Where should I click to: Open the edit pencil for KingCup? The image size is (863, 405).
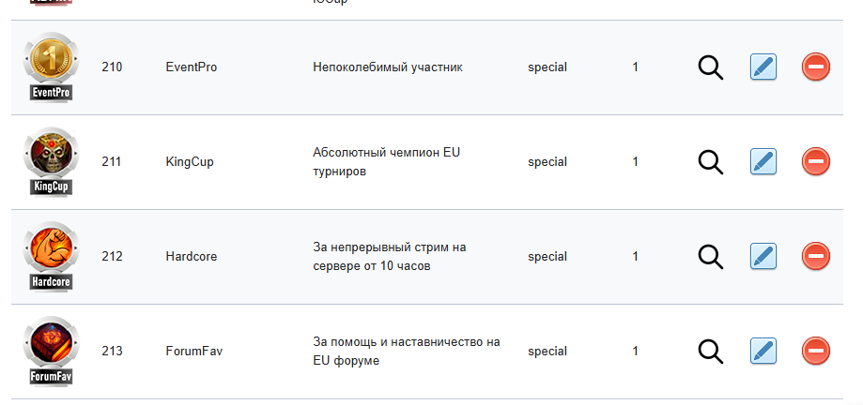coord(763,161)
